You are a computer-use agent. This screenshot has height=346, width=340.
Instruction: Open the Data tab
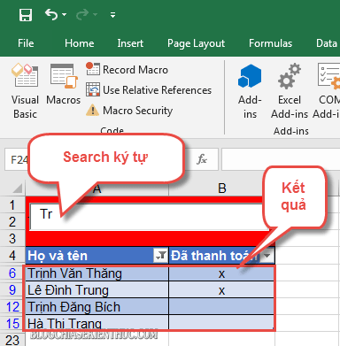[327, 43]
